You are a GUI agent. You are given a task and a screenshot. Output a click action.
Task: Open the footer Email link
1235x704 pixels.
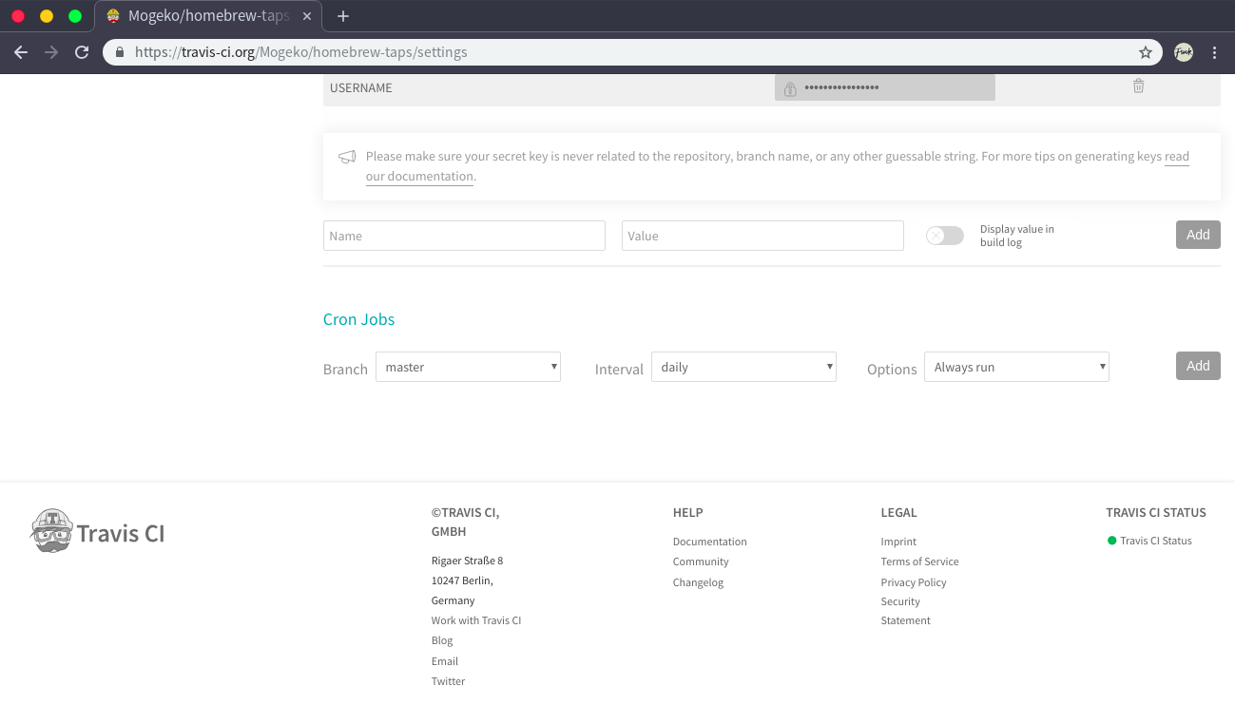(x=445, y=661)
